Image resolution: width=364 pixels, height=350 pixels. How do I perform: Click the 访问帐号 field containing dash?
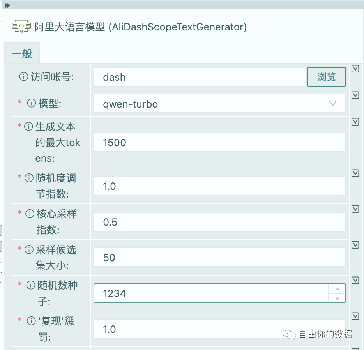[200, 77]
